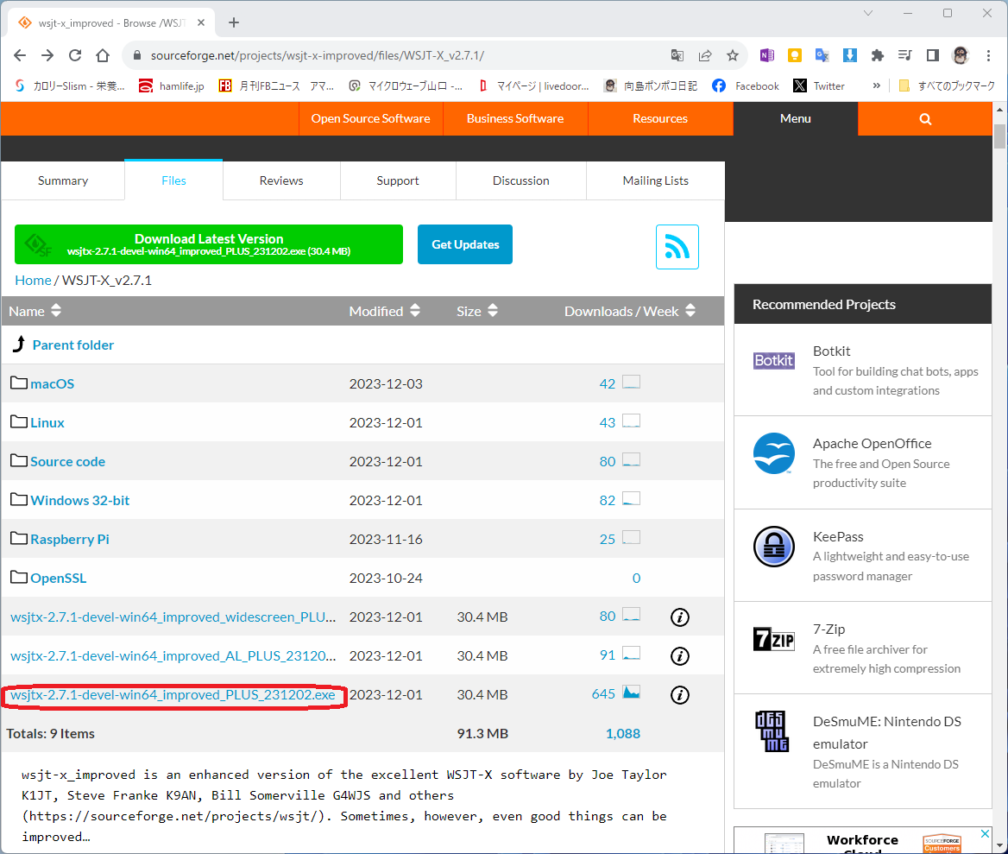
Task: Open the Chrome profile avatar
Action: coord(961,55)
